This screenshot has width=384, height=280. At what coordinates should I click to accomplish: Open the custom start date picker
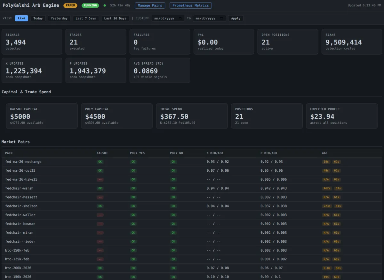pos(168,18)
